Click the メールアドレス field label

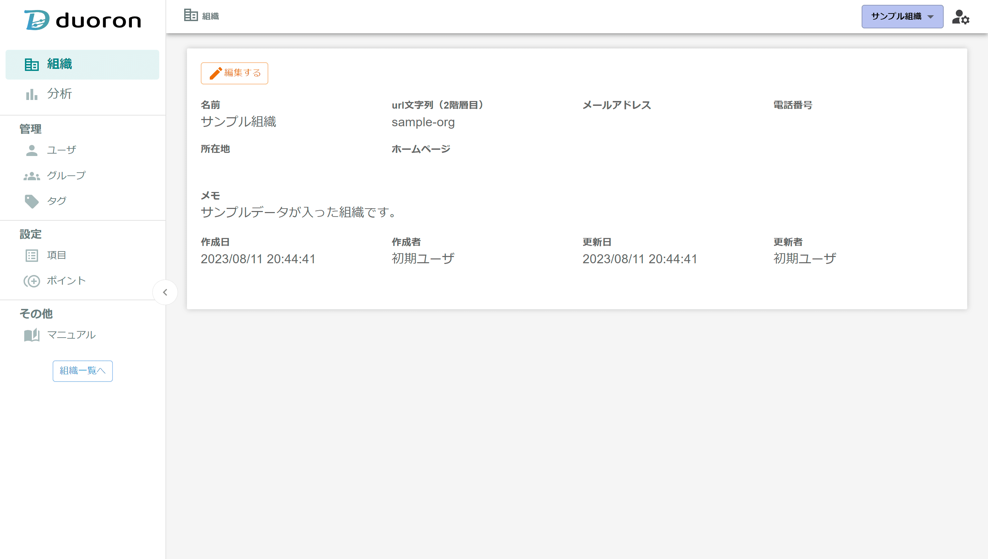617,105
